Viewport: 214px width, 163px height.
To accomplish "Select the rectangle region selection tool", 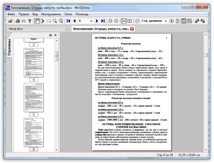I will (49, 21).
